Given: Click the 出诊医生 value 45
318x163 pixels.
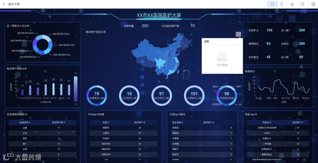Looking at the screenshot, I should (x=269, y=57).
